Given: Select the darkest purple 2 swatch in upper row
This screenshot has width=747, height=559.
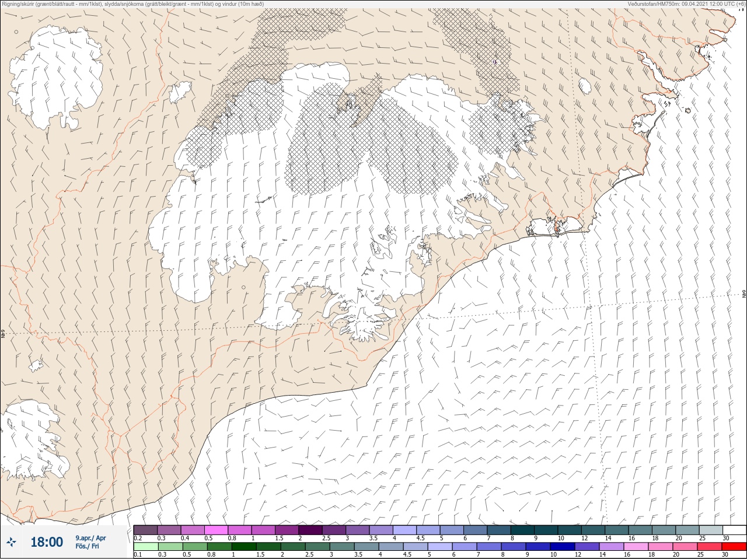Looking at the screenshot, I should [x=310, y=530].
